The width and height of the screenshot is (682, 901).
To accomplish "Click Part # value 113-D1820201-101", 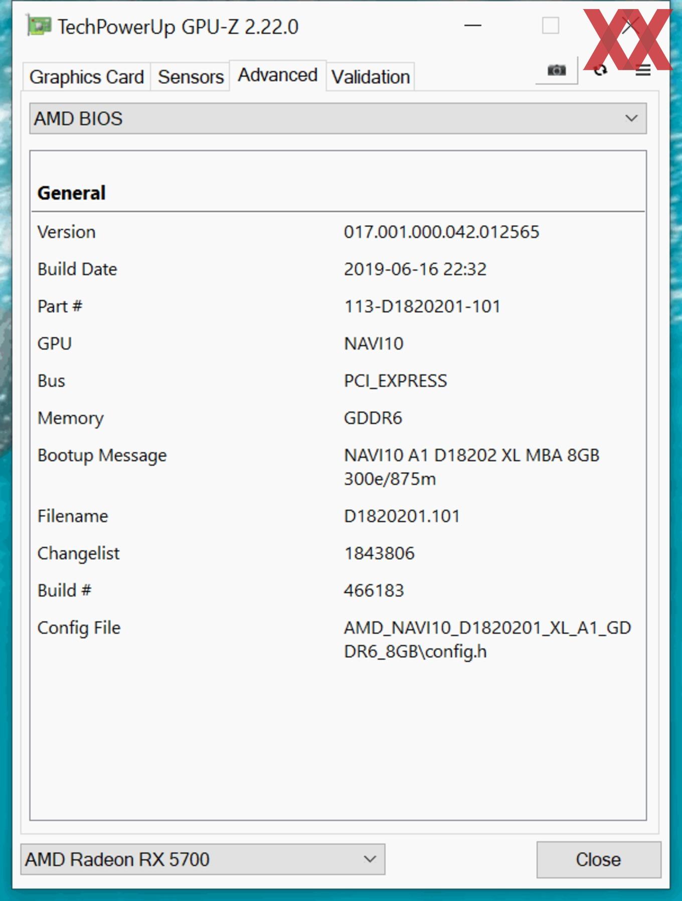I will coord(422,307).
